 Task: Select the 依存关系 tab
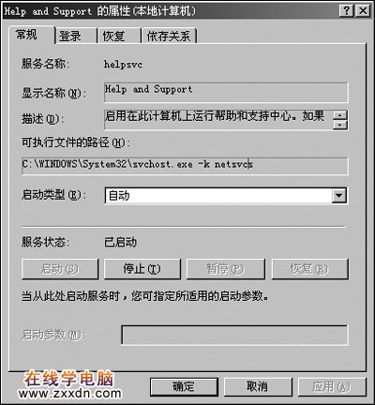coord(169,36)
